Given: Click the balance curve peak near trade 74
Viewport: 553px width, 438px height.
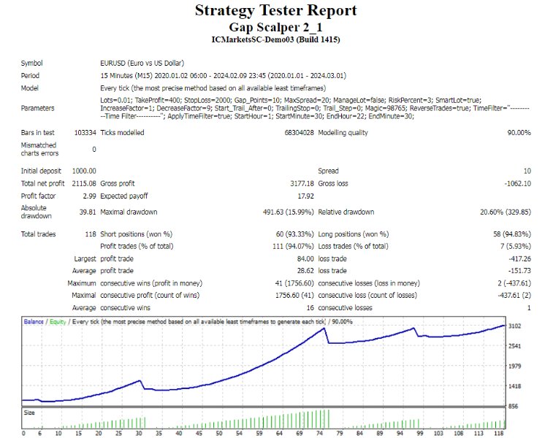Looking at the screenshot, I should 324,328.
